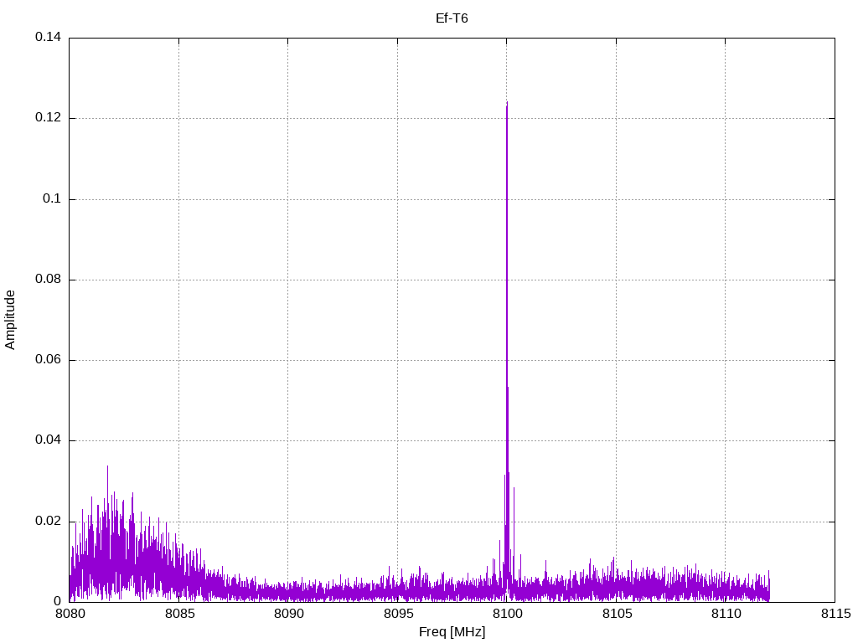Select the 0.02 y-axis tick label
The width and height of the screenshot is (858, 643).
[48, 521]
